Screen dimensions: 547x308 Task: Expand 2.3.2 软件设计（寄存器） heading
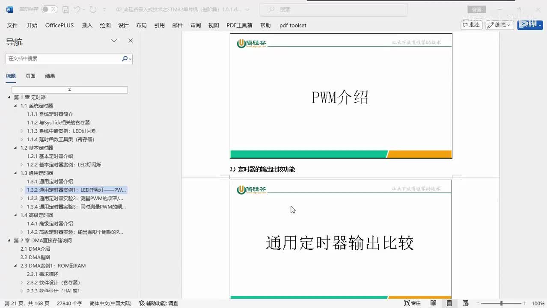click(22, 282)
